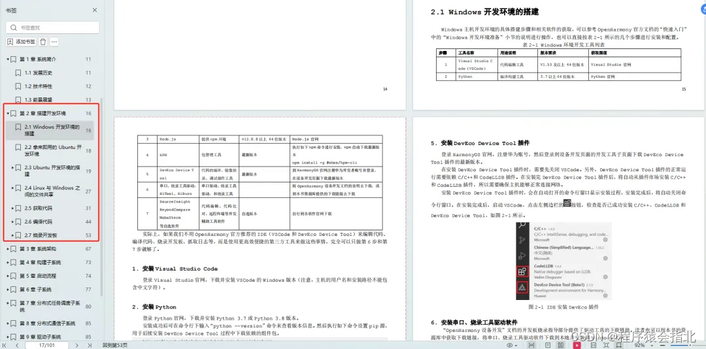
Task: Open bookmark 第 9 章 驱动子系统
Action: pos(40,337)
